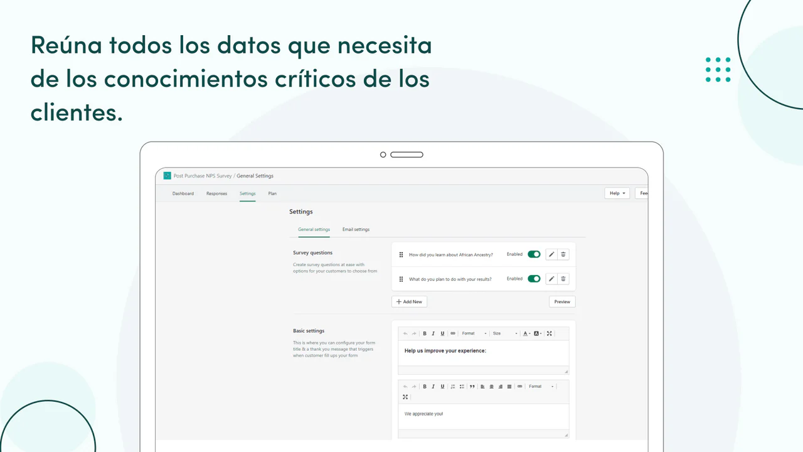The height and width of the screenshot is (452, 803).
Task: Add a new survey question
Action: coord(409,301)
